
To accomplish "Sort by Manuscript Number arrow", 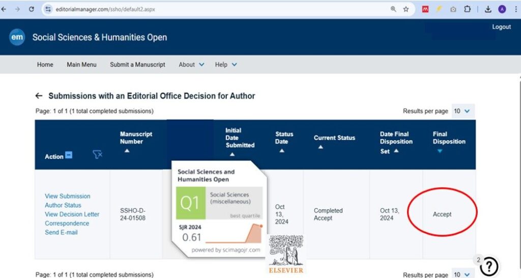I will [127, 151].
